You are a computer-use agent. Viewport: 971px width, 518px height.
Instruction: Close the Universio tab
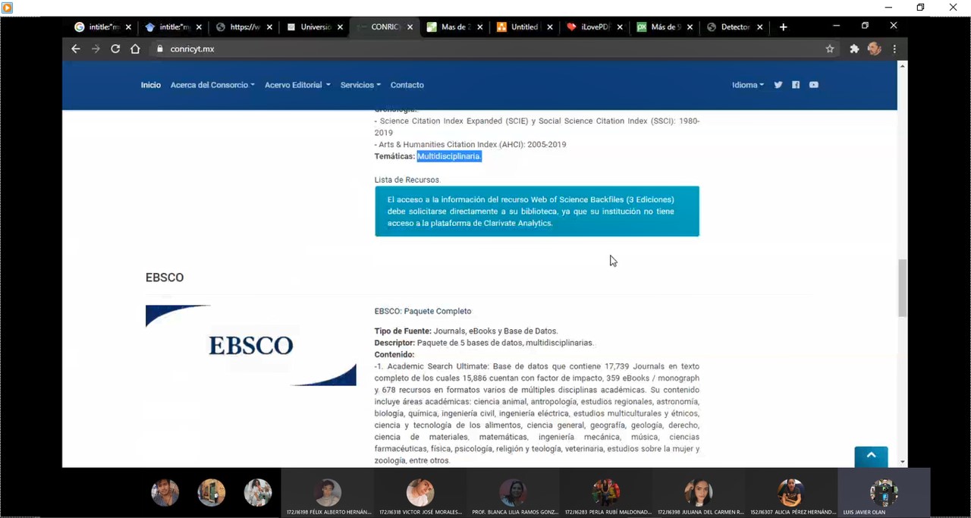pyautogui.click(x=340, y=27)
